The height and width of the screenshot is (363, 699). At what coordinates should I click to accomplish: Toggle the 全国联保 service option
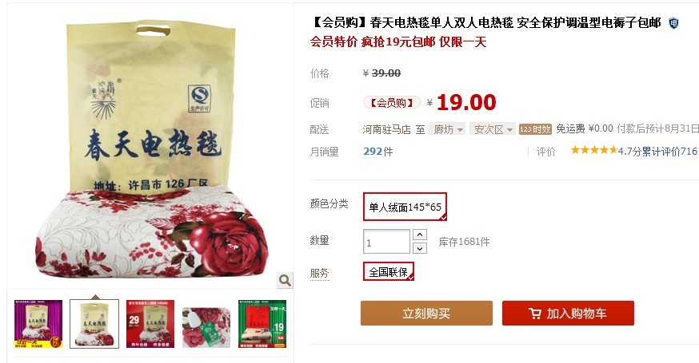[x=389, y=271]
